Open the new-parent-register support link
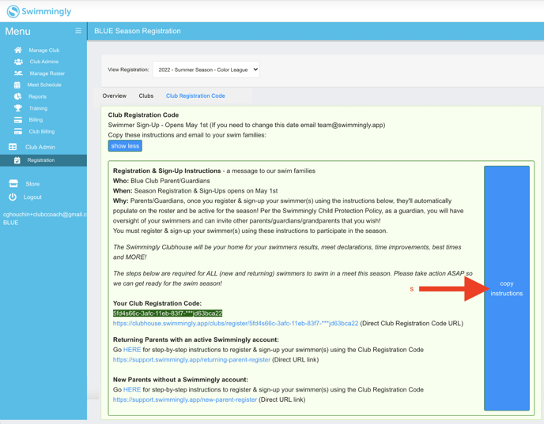Image resolution: width=544 pixels, height=424 pixels. [185, 400]
